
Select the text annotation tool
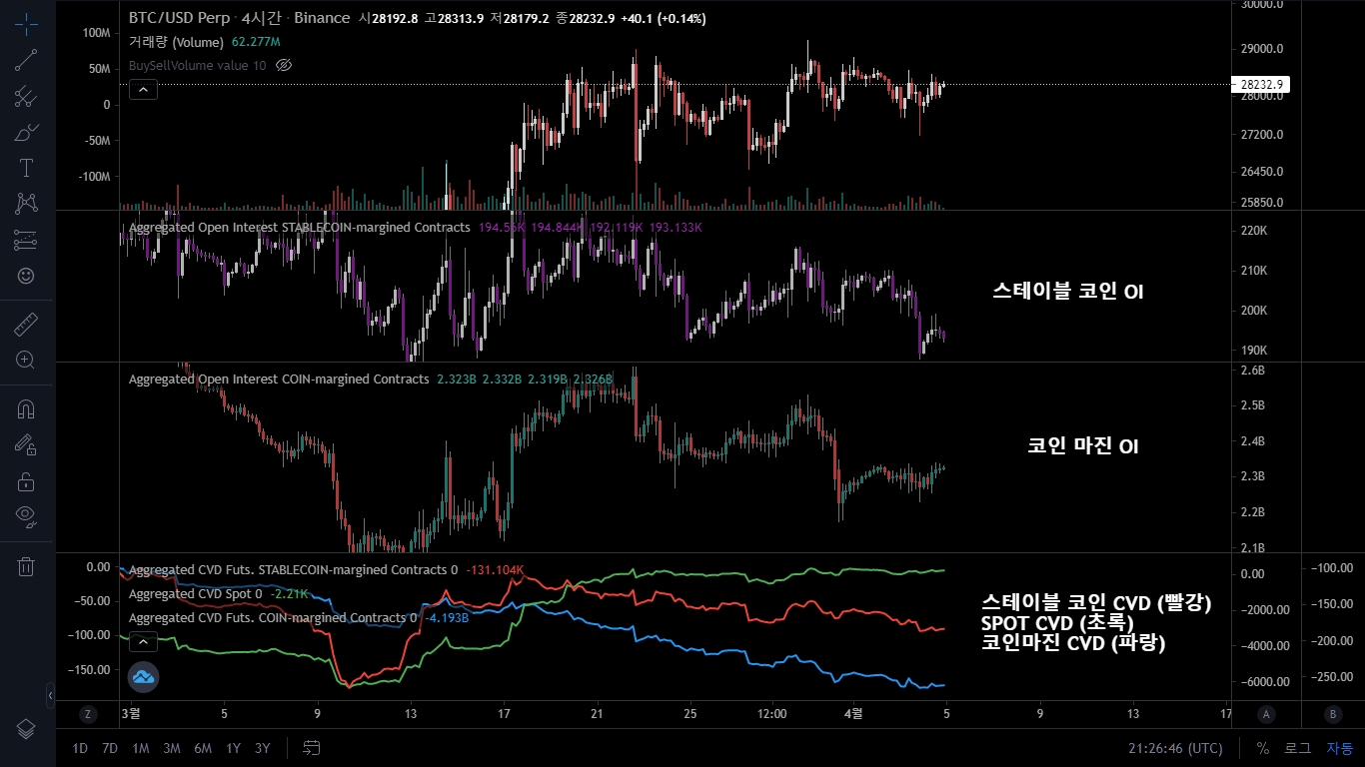(x=25, y=167)
